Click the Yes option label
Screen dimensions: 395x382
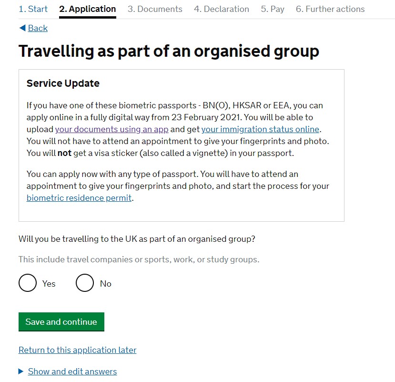tap(49, 284)
